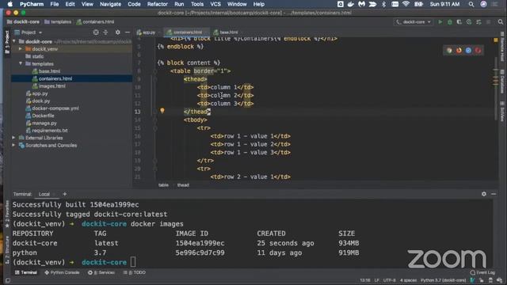
Task: Click the Profile icon in run toolbar
Action: 469,22
